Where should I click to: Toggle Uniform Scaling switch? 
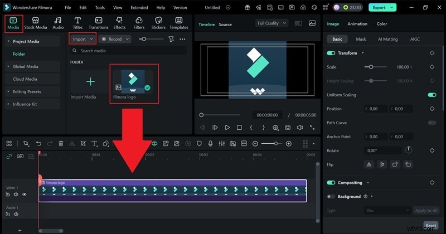[432, 95]
